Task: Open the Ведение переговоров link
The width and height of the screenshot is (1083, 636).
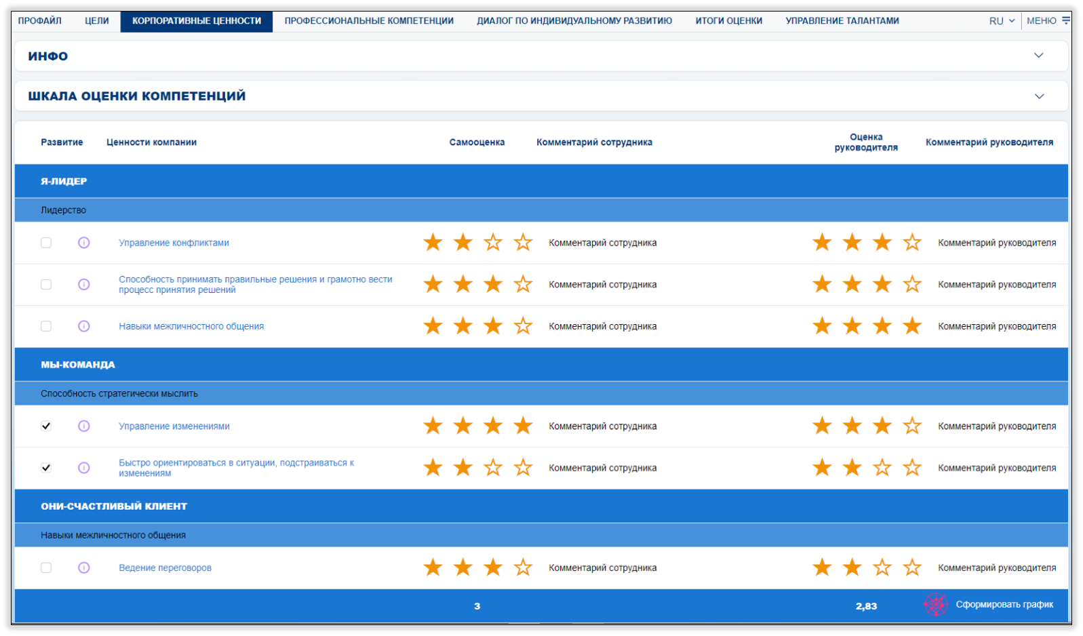Action: click(165, 568)
